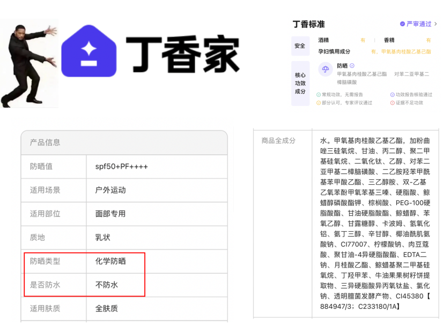Click the red icon beside 证据不足功效

pyautogui.click(x=393, y=103)
